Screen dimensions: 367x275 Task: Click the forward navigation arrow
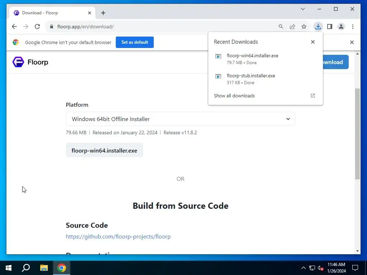click(x=26, y=26)
